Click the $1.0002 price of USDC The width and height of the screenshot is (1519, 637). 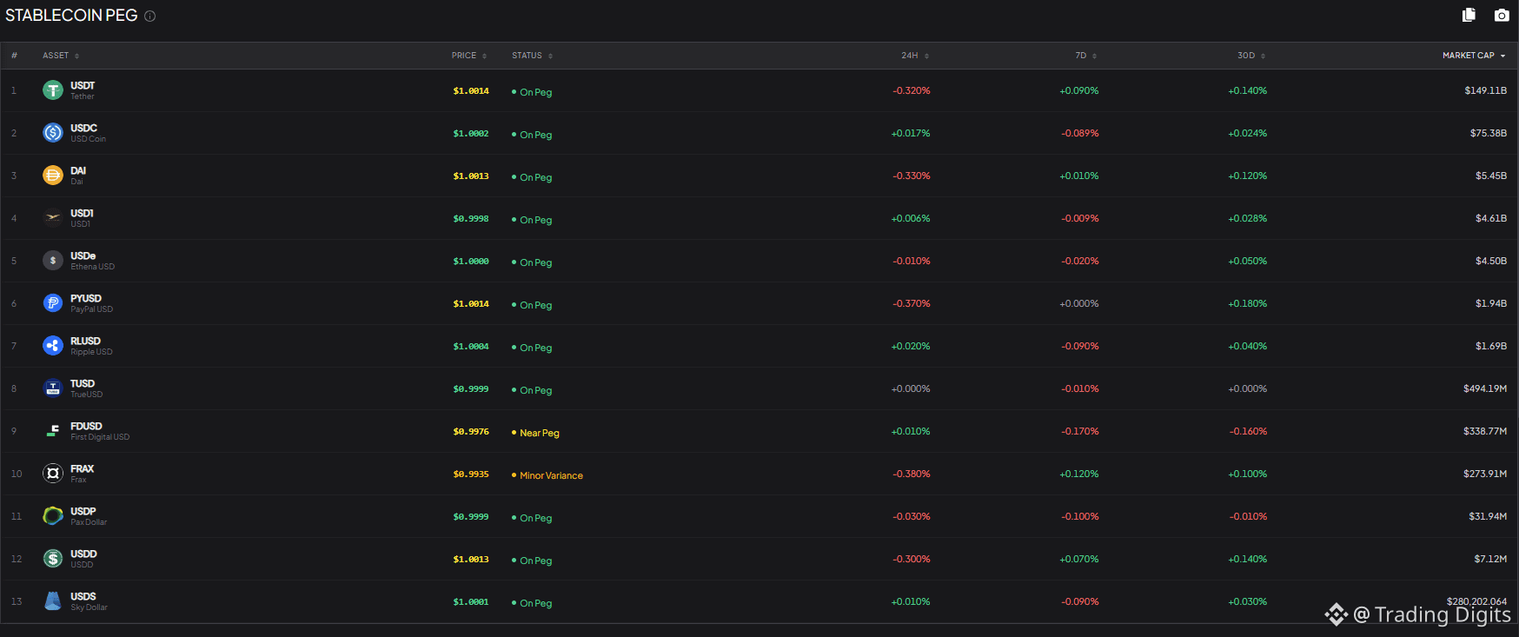coord(471,133)
